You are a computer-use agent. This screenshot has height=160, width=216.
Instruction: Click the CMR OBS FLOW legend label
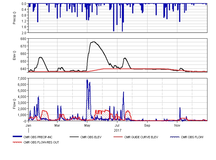coord(192,137)
